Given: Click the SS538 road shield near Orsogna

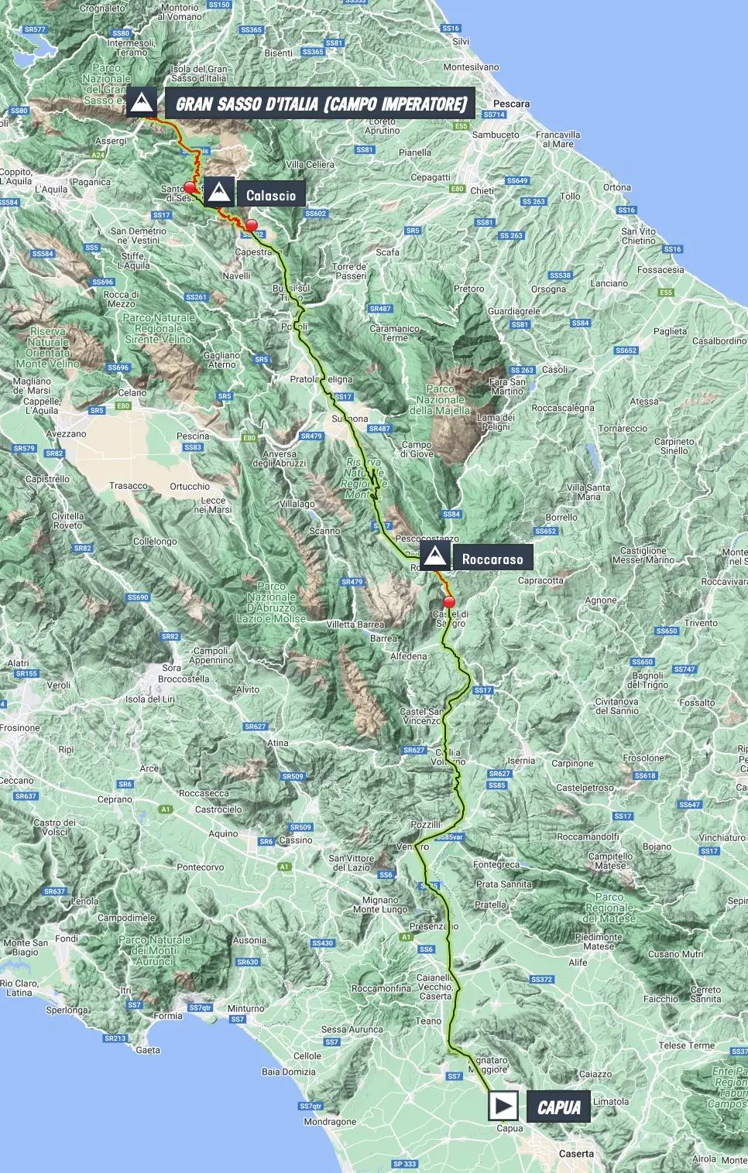Looking at the screenshot, I should tap(560, 275).
